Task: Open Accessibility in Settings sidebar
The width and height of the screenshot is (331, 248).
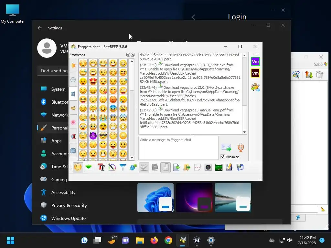Action: pos(63,192)
